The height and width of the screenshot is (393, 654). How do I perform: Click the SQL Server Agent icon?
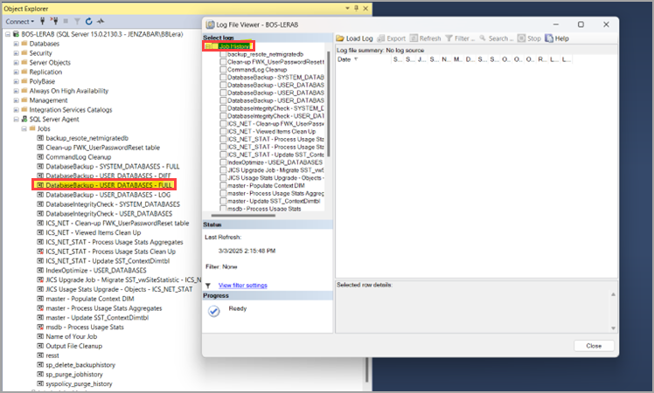point(24,119)
